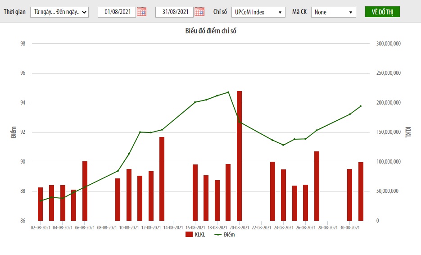Open calendar picker for end date 31/08/2021
Image resolution: width=421 pixels, height=255 pixels.
coord(199,12)
